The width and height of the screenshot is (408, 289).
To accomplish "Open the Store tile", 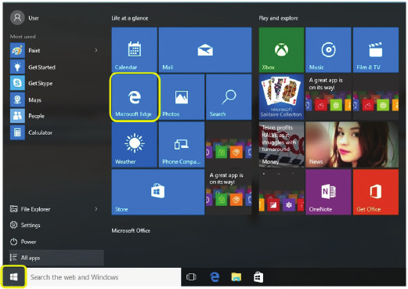I will [158, 192].
